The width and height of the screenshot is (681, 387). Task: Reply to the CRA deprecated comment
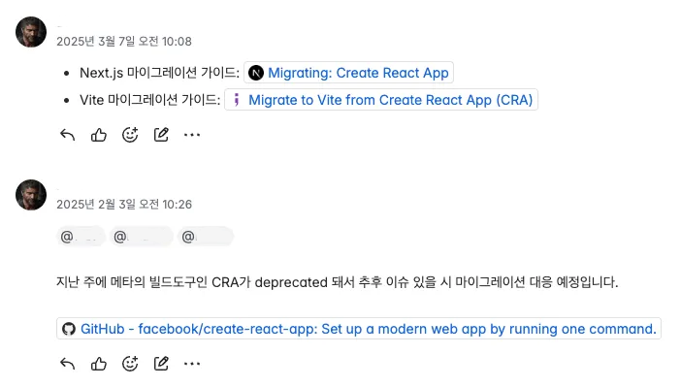[68, 364]
